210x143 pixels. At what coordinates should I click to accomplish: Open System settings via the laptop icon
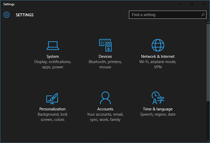pyautogui.click(x=52, y=45)
